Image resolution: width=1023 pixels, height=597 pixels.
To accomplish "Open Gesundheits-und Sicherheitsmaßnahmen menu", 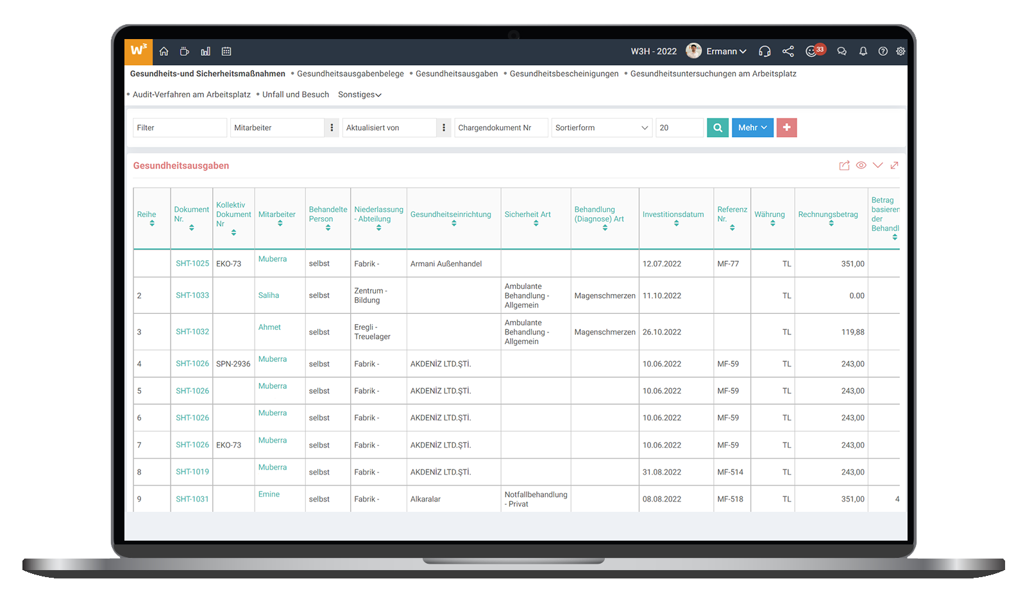I will coord(208,74).
